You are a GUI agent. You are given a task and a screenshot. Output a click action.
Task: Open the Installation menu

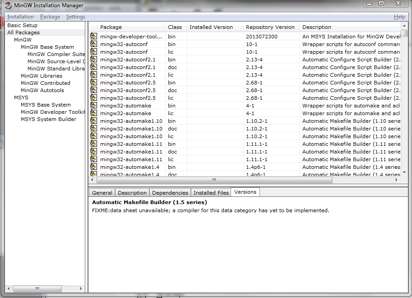[x=20, y=17]
